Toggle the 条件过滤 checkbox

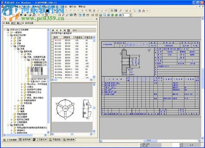click(23, 23)
